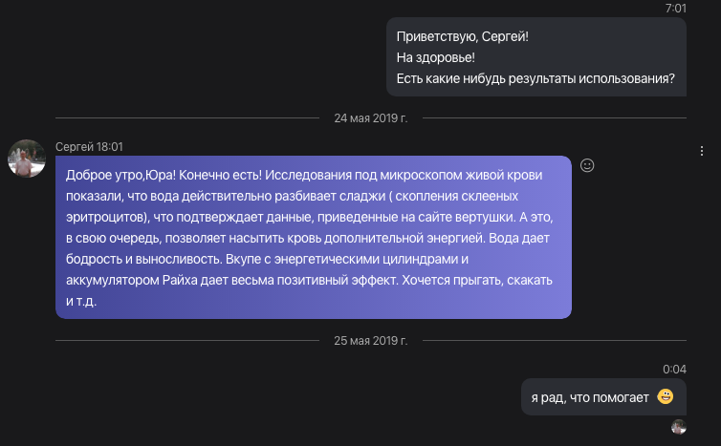Click the '25 мая 2019 г.' date separator

[371, 341]
